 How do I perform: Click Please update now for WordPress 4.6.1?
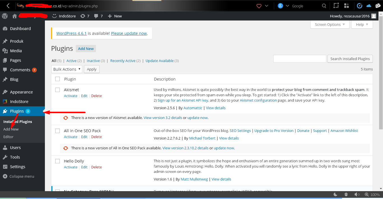129,33
